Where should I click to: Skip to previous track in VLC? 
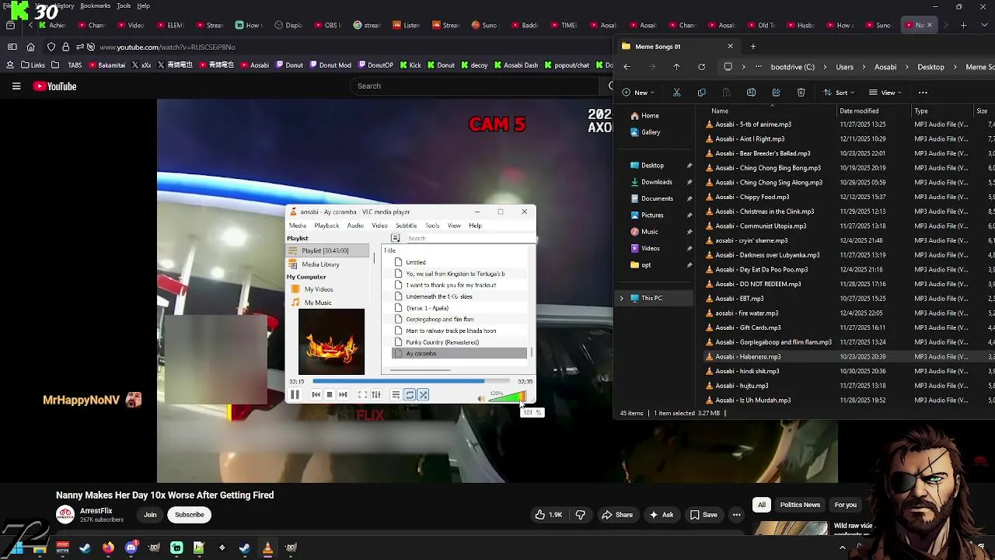point(316,395)
